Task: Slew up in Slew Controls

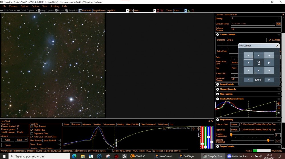Action: tap(259, 55)
